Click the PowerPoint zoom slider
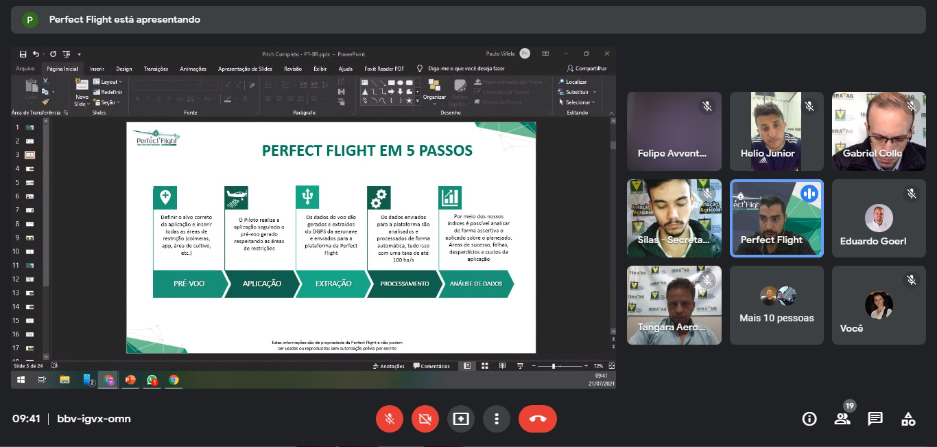This screenshot has width=937, height=447. (554, 366)
